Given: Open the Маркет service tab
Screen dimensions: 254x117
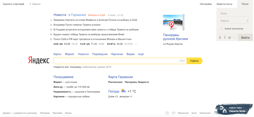Looking at the screenshot, I should point(70,54).
